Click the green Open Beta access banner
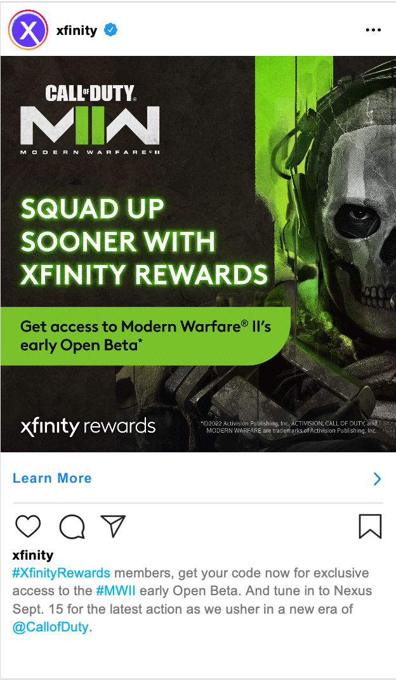 (x=146, y=335)
